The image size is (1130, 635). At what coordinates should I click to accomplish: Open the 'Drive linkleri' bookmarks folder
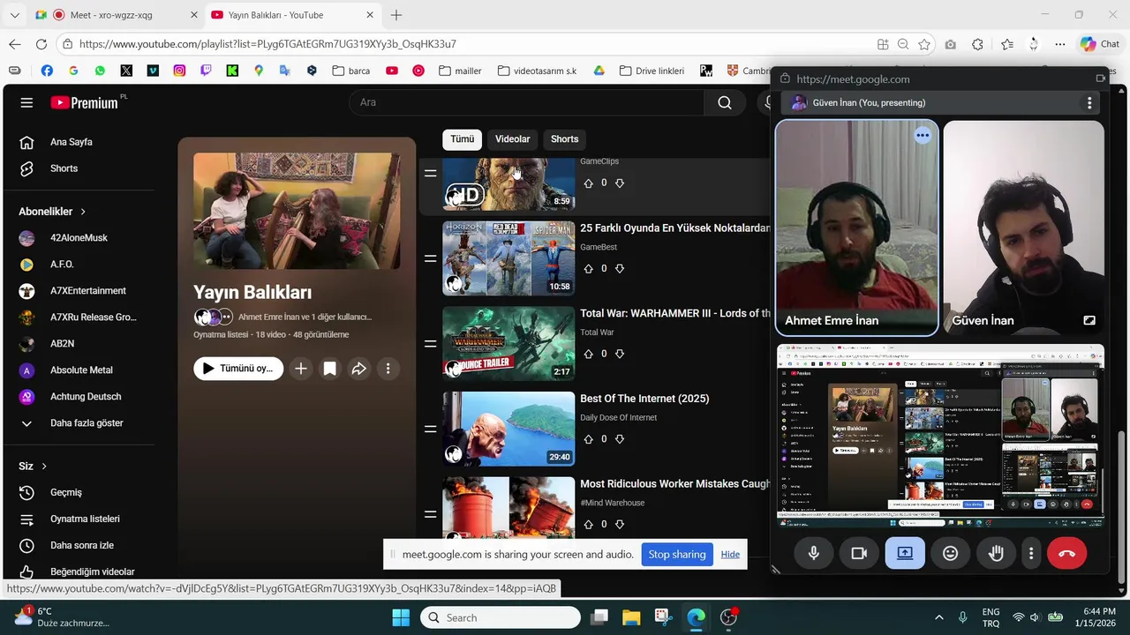coord(652,71)
